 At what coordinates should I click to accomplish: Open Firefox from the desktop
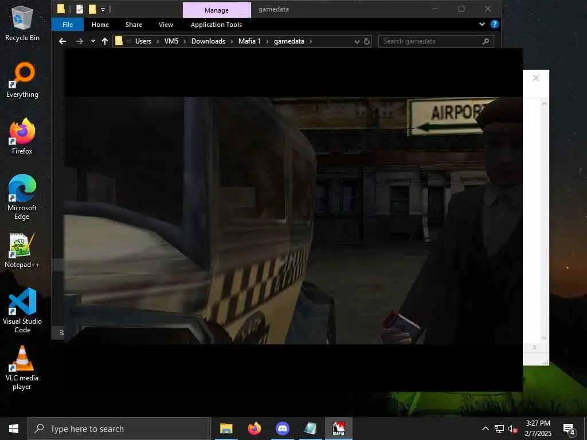click(x=22, y=136)
